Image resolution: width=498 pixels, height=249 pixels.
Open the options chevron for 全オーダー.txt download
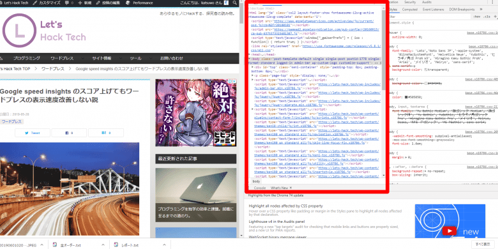103,245
